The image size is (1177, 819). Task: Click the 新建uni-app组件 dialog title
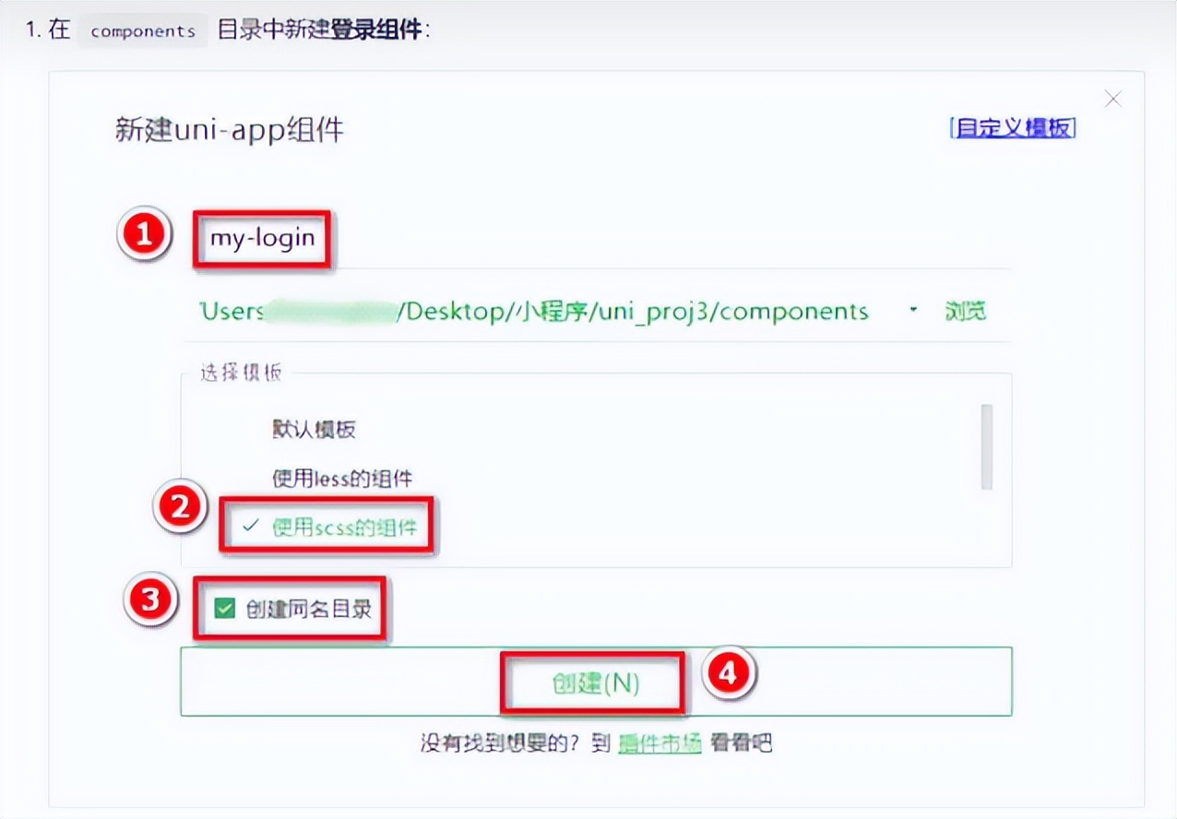pyautogui.click(x=229, y=130)
